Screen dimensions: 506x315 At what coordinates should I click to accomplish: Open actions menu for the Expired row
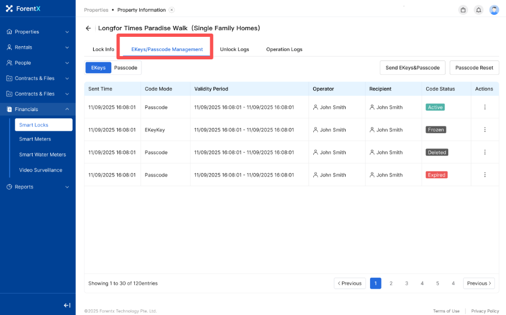click(x=485, y=175)
